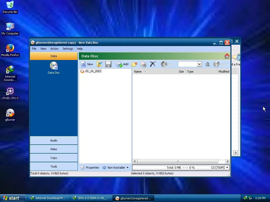Open the Help menu
Image resolution: width=270 pixels, height=202 pixels.
point(80,49)
